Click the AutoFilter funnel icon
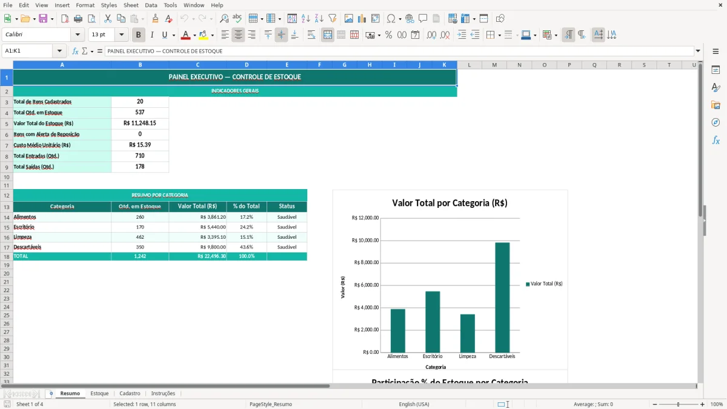Screen dimensions: 727x409 [333, 19]
